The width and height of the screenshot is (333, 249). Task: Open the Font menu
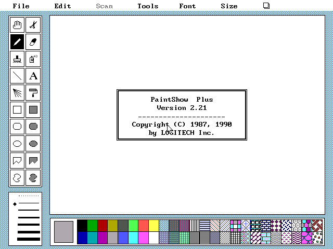coord(187,6)
